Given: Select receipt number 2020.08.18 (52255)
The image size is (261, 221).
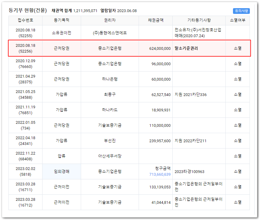Looking at the screenshot, I should click(26, 33).
